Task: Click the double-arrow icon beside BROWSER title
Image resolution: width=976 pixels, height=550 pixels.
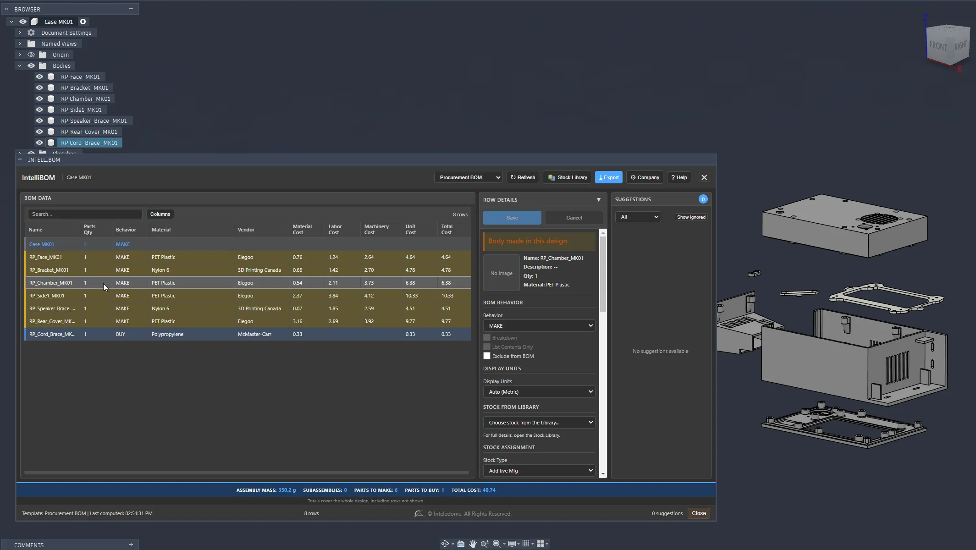Action: click(x=6, y=9)
